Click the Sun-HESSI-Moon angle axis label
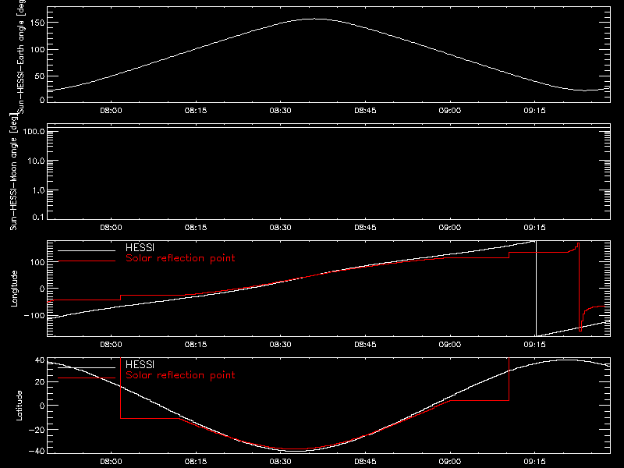This screenshot has height=468, width=624. coord(13,172)
